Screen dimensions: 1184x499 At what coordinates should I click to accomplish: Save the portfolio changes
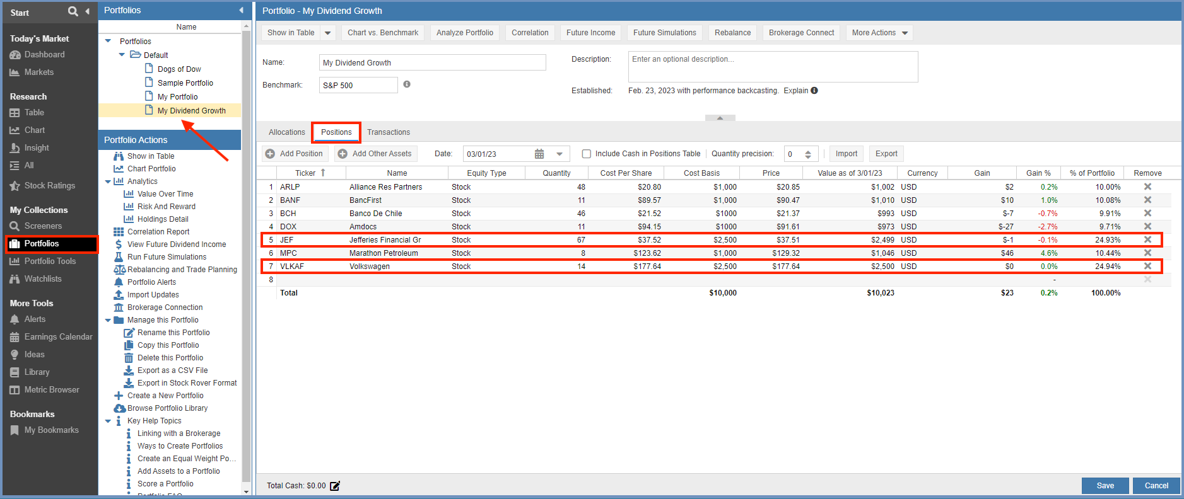click(x=1105, y=486)
